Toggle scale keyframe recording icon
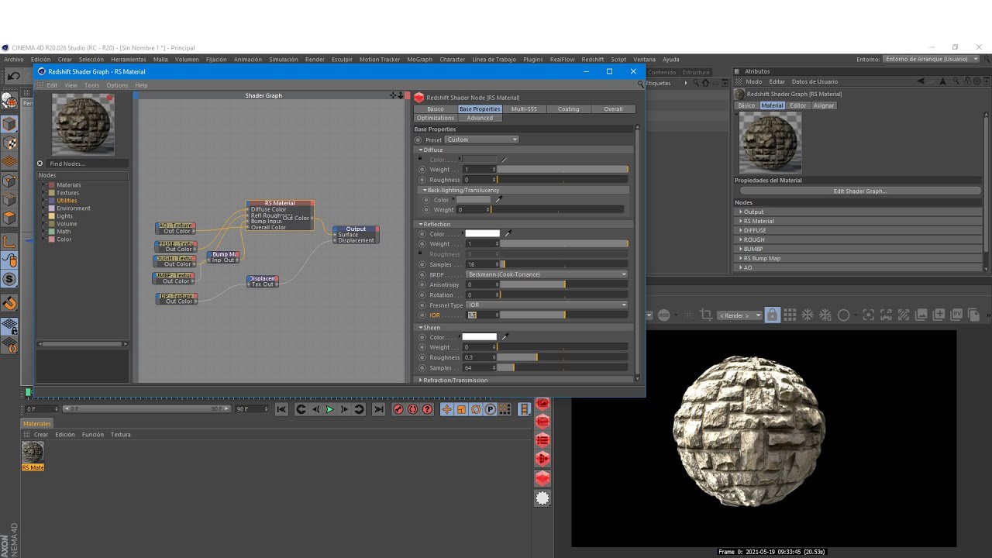This screenshot has height=558, width=992. click(x=461, y=409)
